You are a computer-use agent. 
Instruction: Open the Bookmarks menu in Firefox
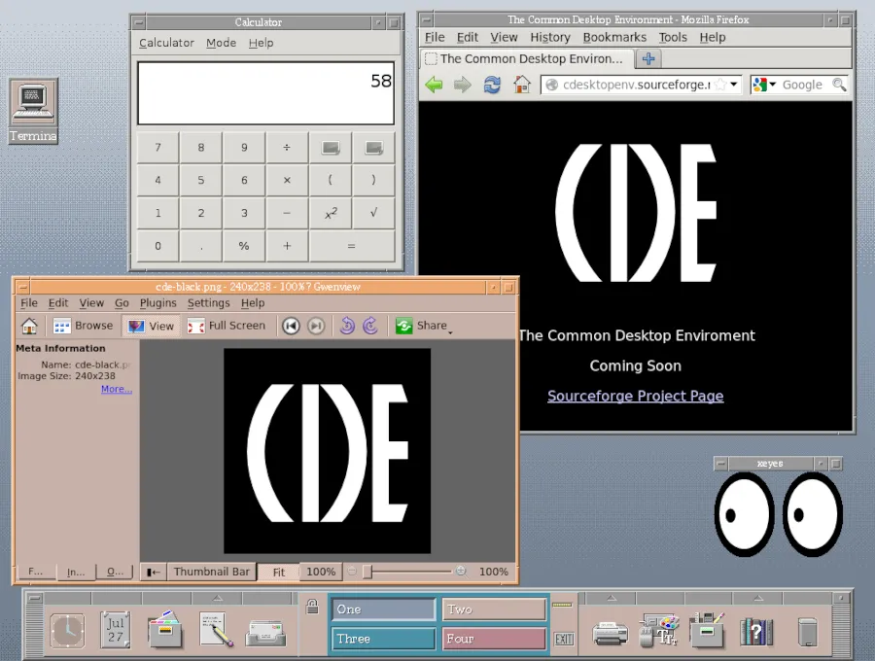pos(614,37)
